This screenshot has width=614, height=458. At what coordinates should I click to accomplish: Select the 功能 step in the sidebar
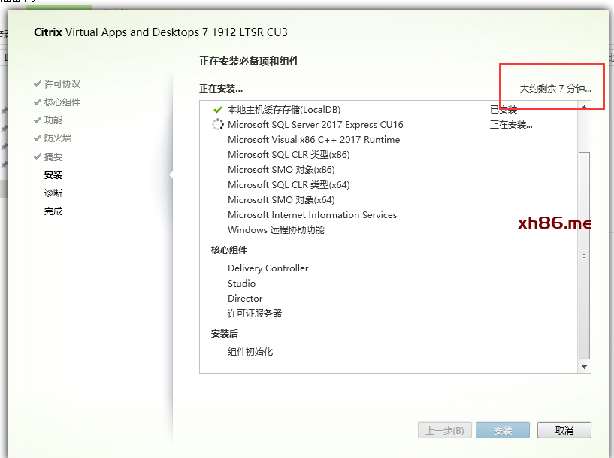click(53, 120)
